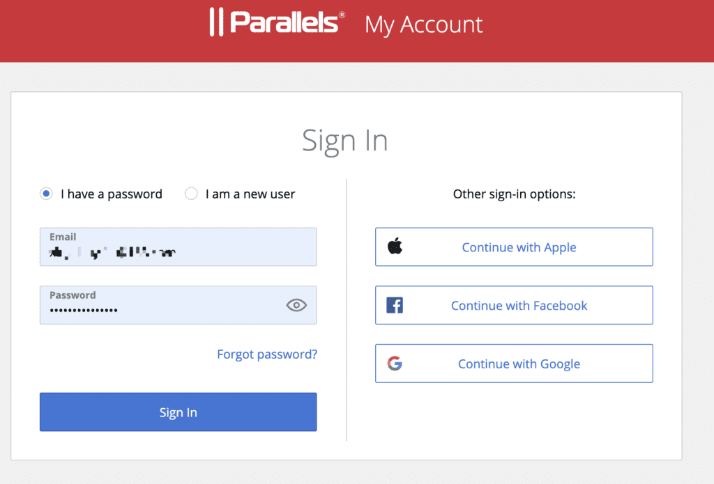Click the Facebook logo icon
The height and width of the screenshot is (484, 714).
click(x=395, y=305)
